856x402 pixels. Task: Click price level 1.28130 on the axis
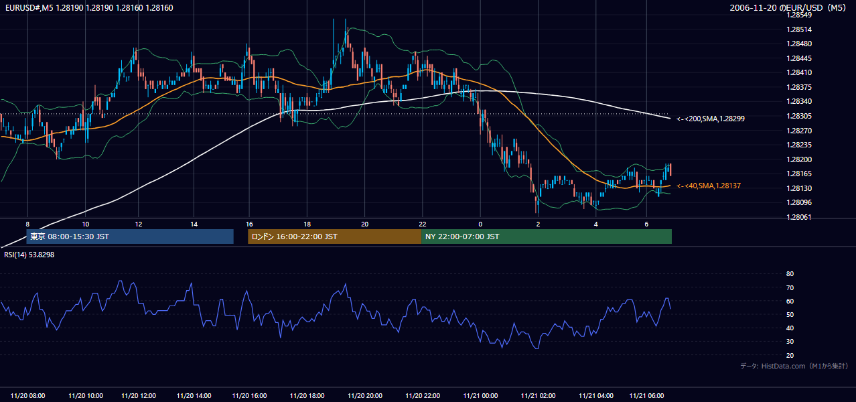798,188
